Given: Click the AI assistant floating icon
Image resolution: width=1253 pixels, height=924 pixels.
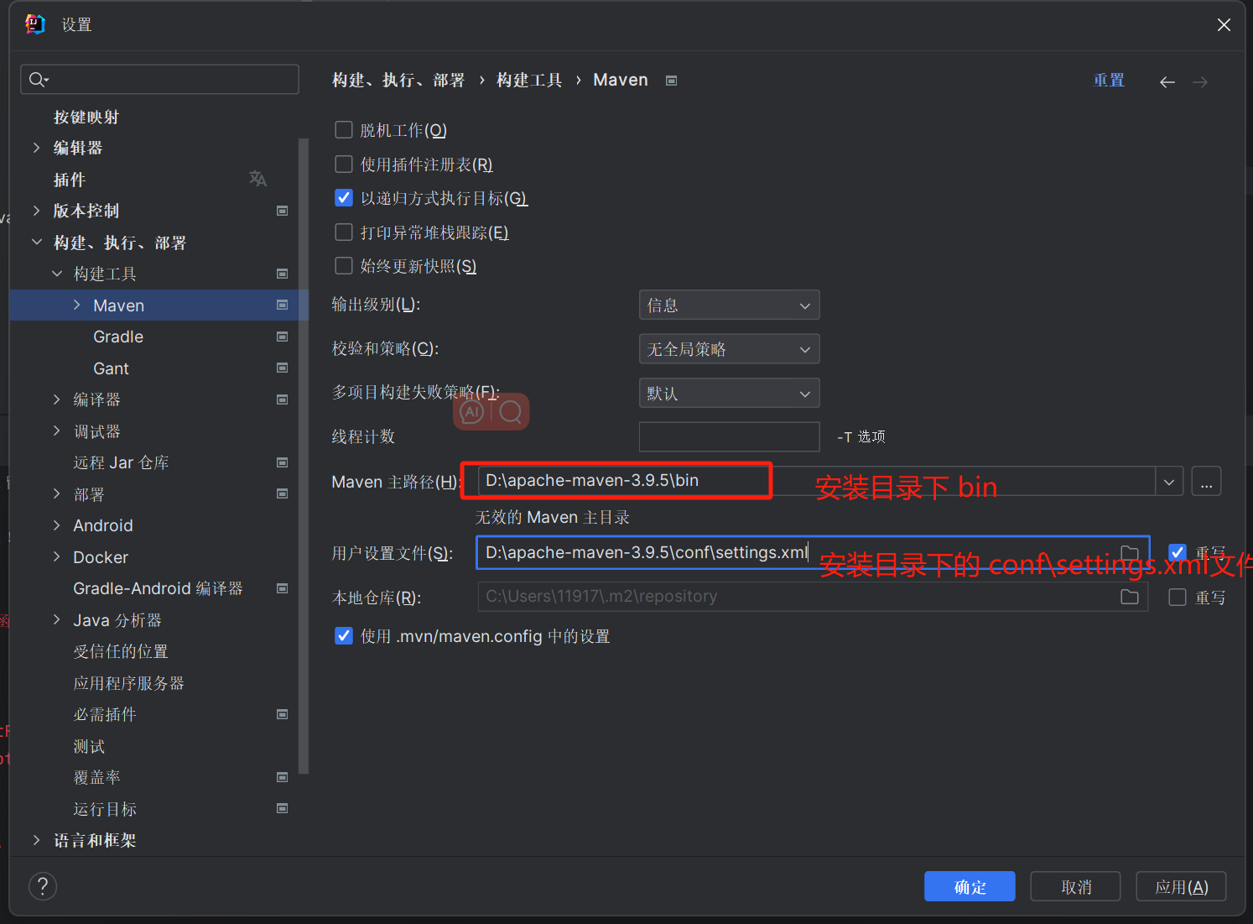Looking at the screenshot, I should pos(472,412).
